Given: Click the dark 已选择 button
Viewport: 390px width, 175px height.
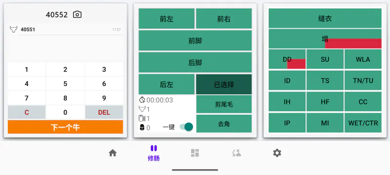Looking at the screenshot, I should coord(224,84).
